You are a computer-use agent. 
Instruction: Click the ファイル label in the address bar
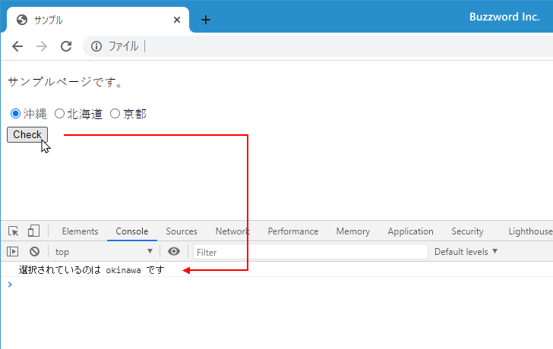coord(123,46)
